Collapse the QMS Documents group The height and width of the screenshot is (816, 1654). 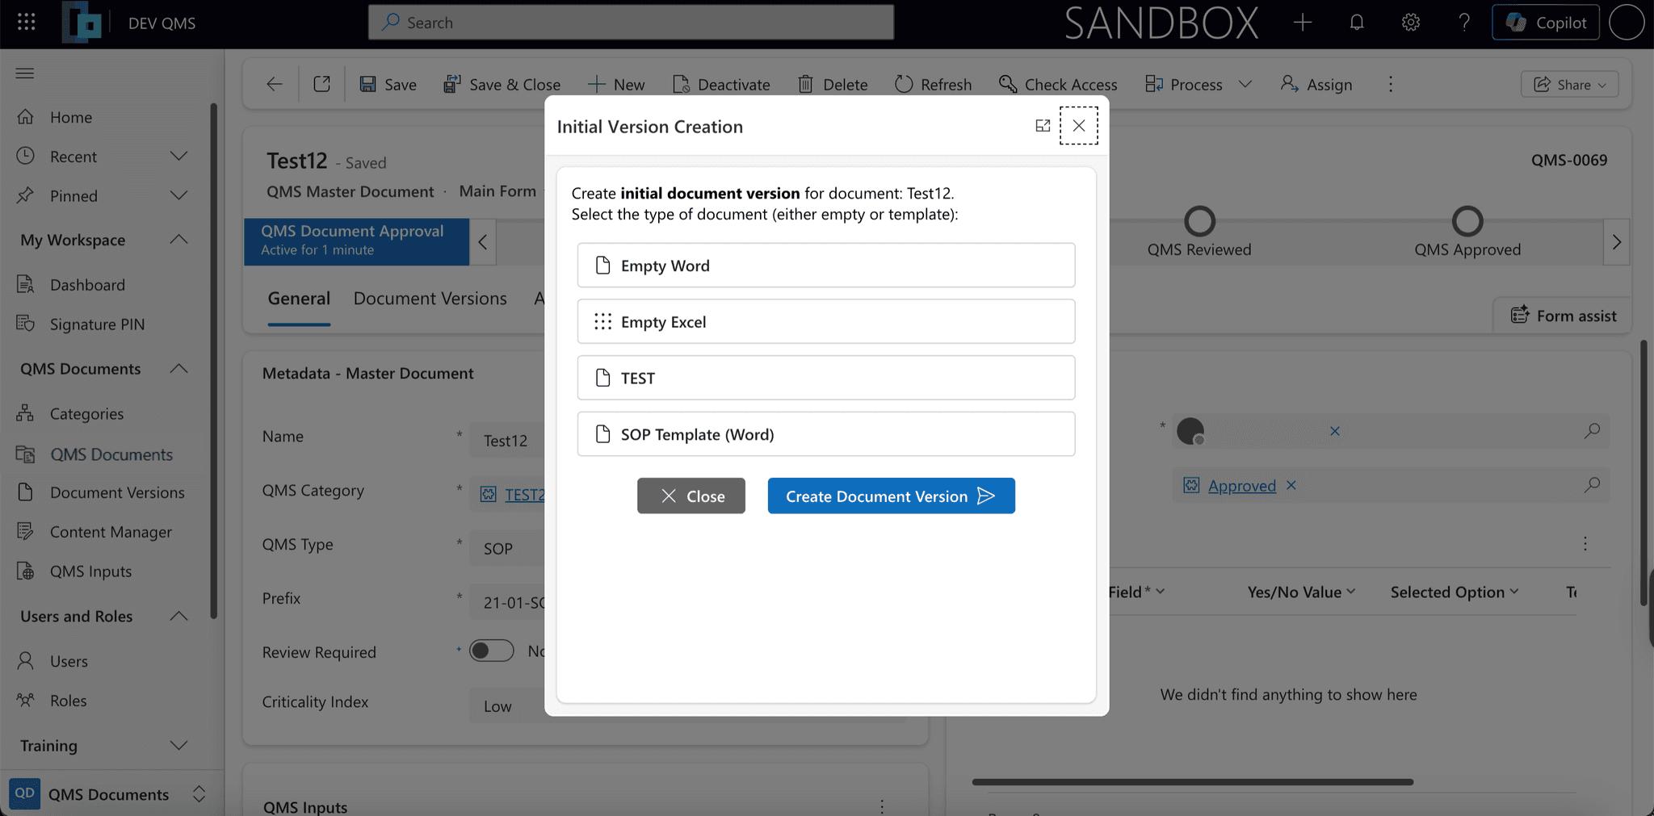(x=179, y=369)
